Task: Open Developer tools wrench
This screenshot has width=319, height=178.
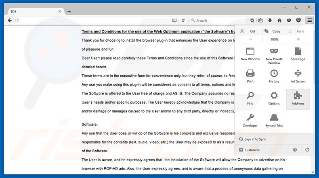Action: [250, 121]
